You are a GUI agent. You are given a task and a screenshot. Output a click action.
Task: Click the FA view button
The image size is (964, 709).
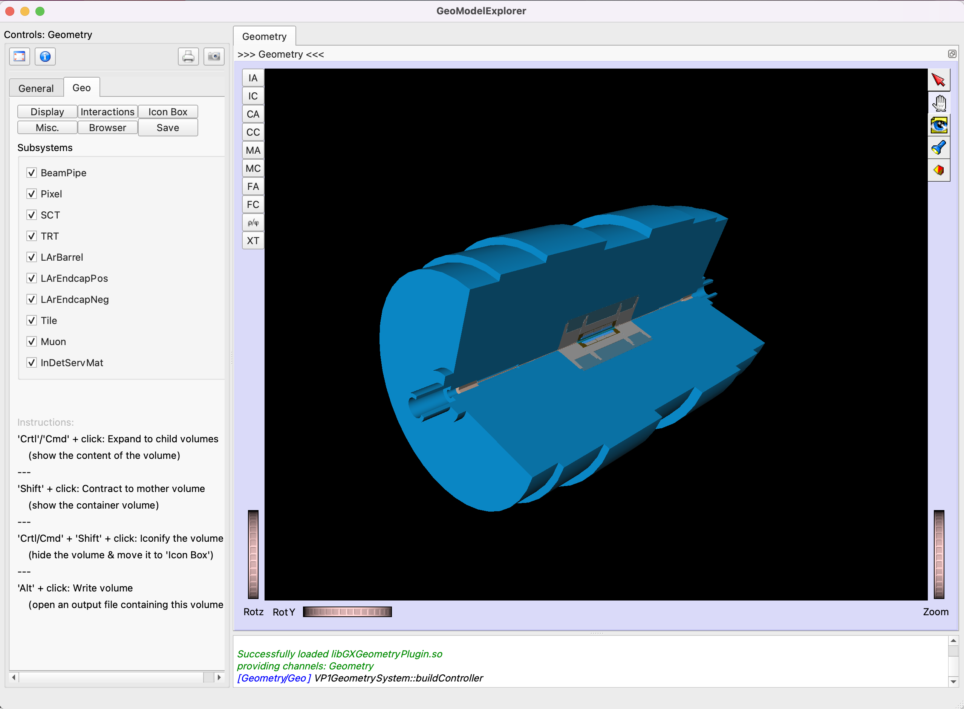(253, 186)
